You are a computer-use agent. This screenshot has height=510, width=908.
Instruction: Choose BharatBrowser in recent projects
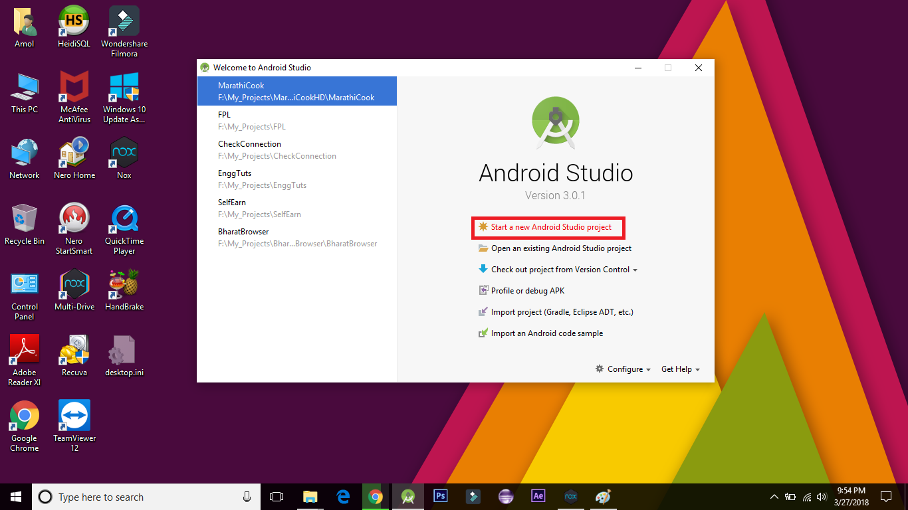[297, 237]
